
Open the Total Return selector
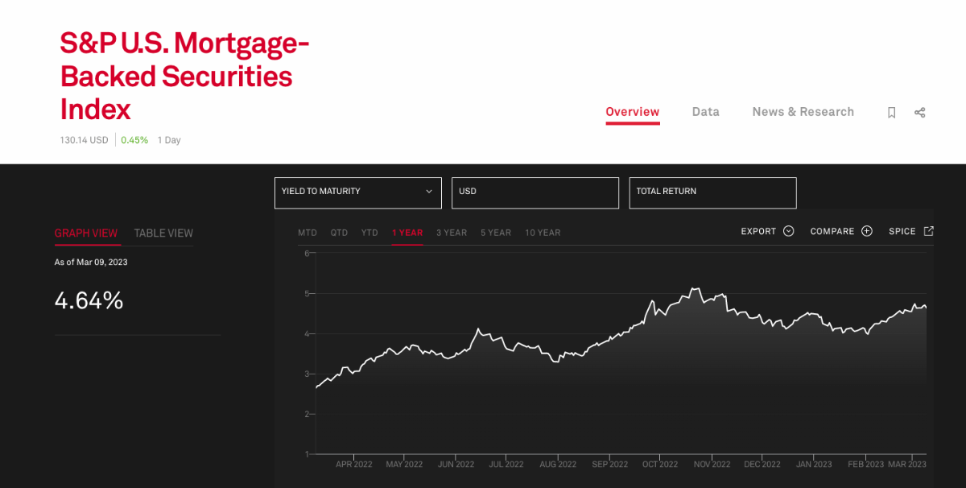pos(712,192)
